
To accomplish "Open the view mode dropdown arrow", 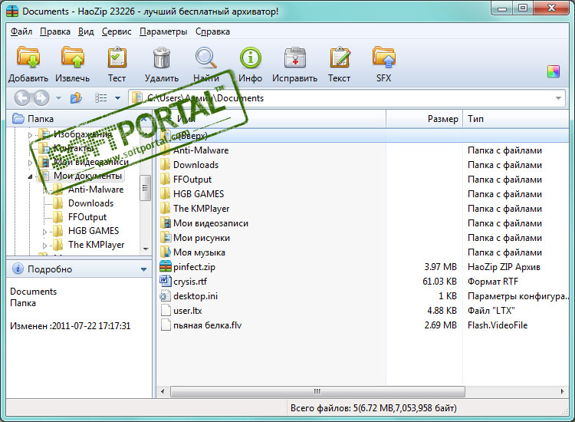I will click(118, 98).
